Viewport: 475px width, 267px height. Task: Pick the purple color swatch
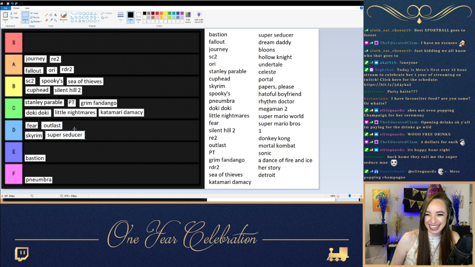(182, 13)
